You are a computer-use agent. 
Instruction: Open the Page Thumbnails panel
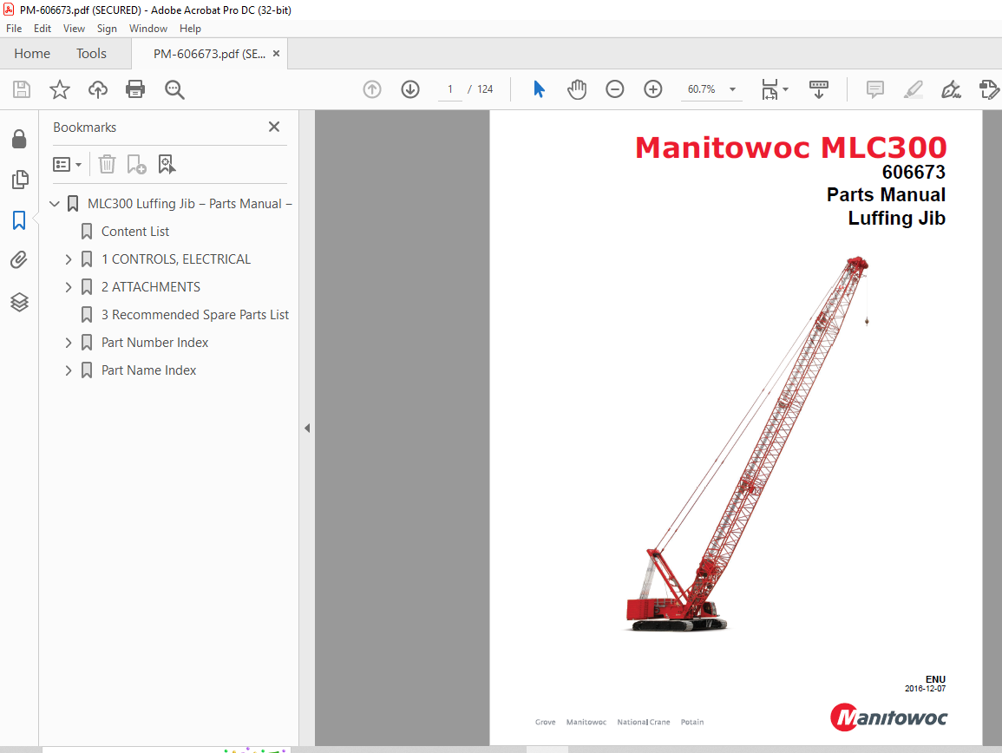click(x=20, y=180)
